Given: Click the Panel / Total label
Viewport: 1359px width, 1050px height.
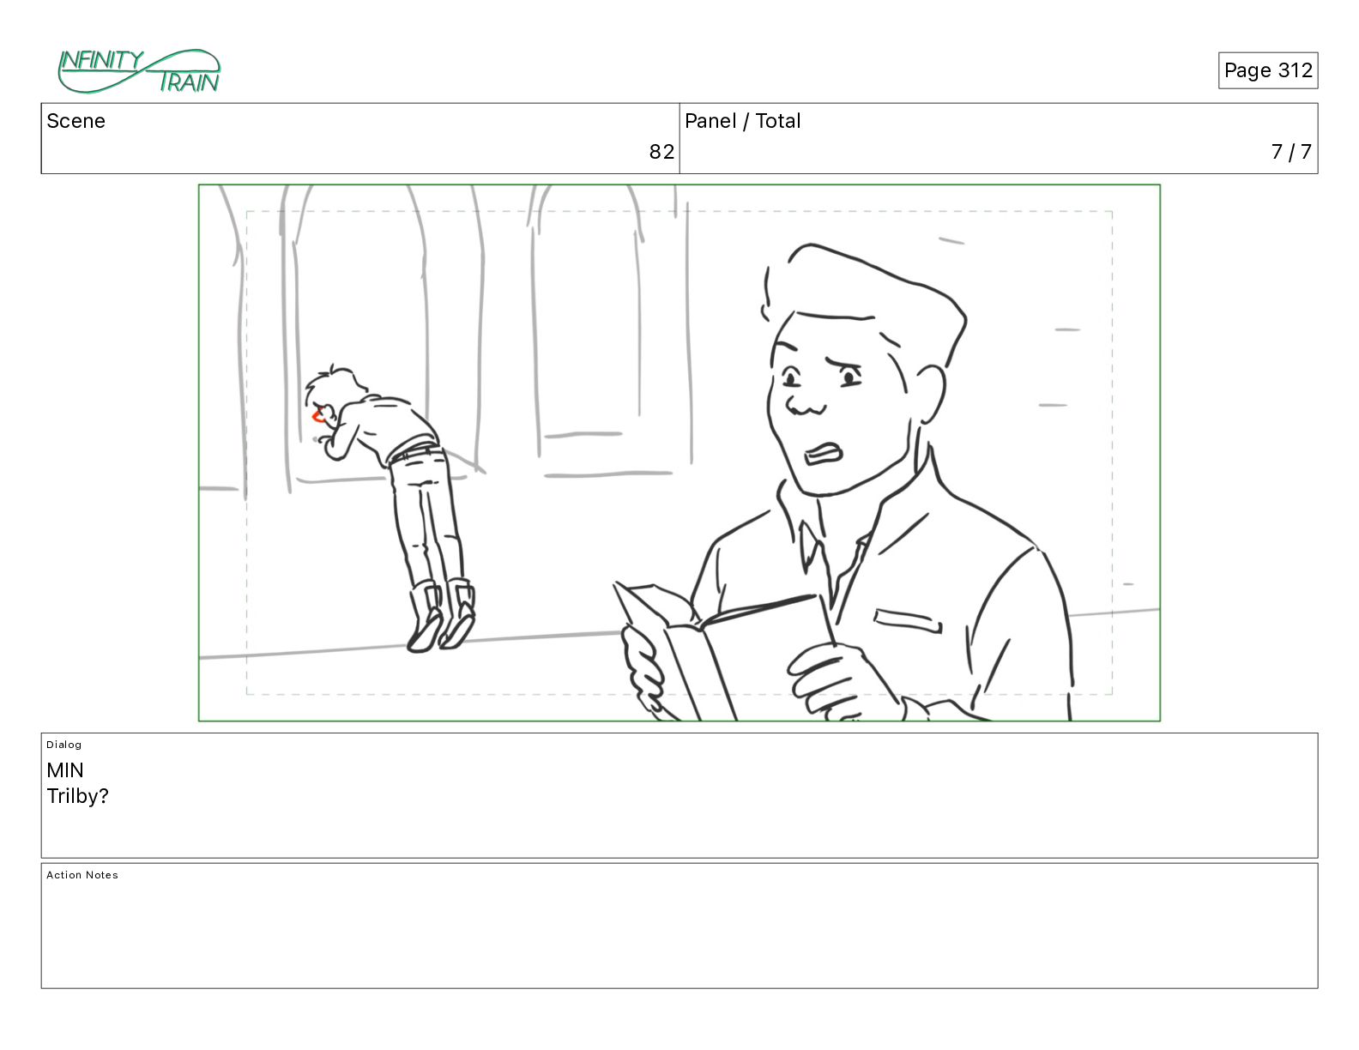Looking at the screenshot, I should click(x=743, y=121).
